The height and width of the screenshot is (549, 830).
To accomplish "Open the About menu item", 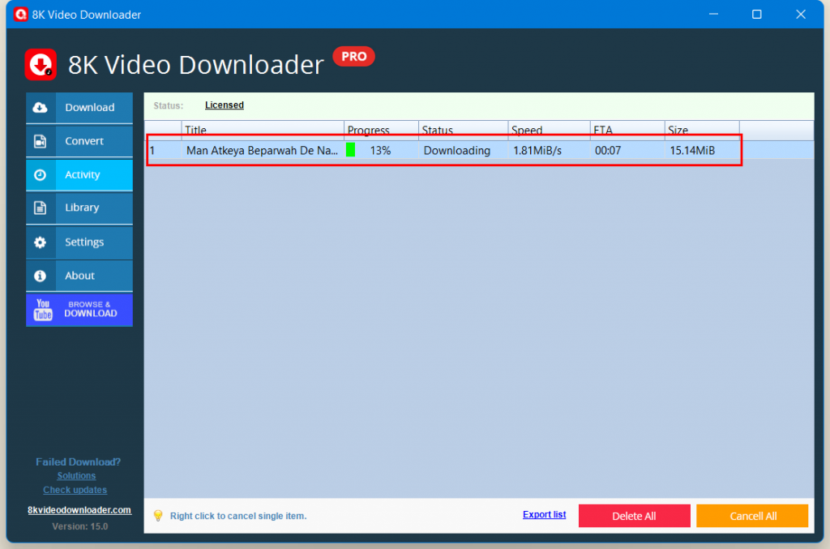I will (x=79, y=276).
